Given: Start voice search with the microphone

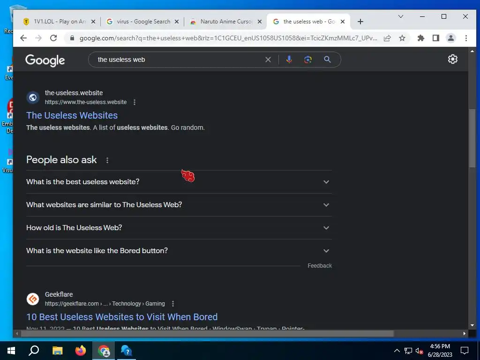Looking at the screenshot, I should pos(289,60).
